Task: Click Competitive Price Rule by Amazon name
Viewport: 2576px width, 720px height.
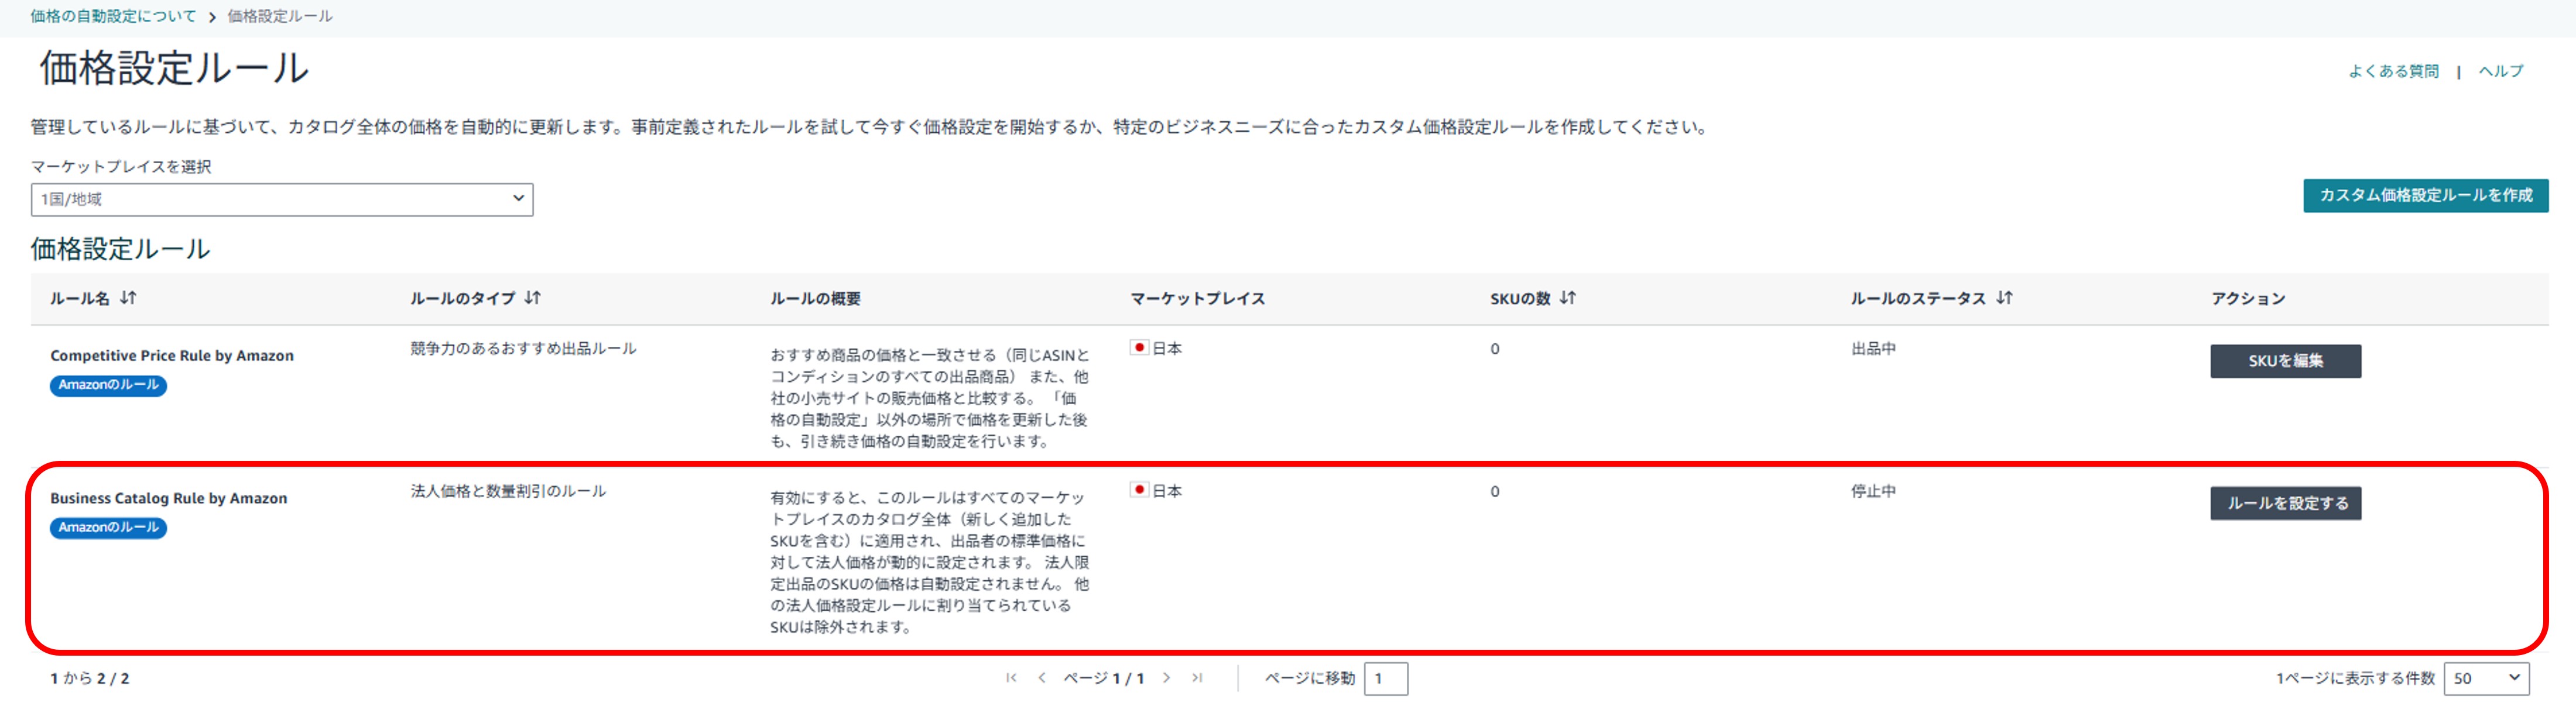Action: (172, 356)
